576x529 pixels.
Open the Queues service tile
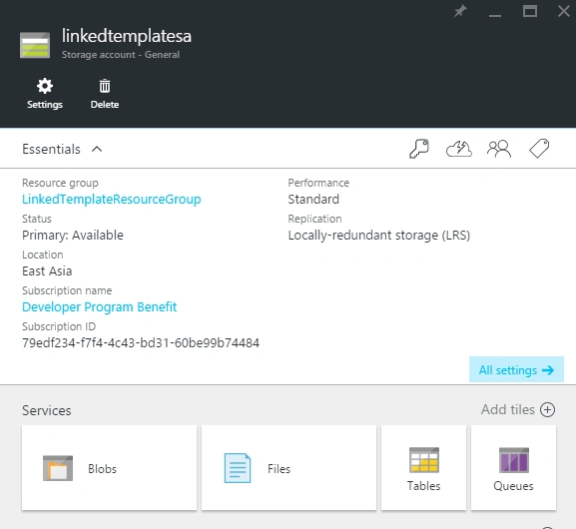pos(513,468)
